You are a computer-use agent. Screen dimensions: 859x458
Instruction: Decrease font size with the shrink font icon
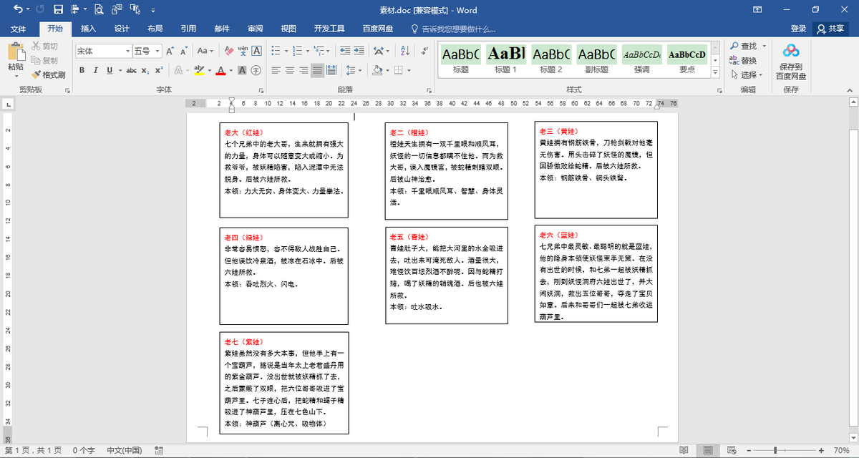coord(185,51)
